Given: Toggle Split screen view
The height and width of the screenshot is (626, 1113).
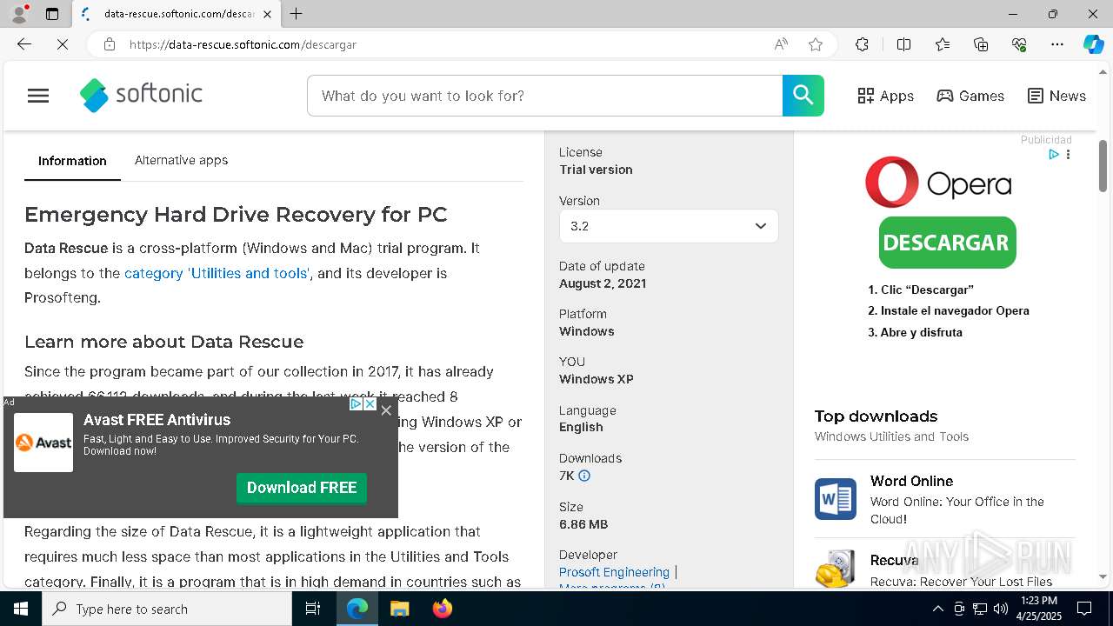Looking at the screenshot, I should click(903, 44).
